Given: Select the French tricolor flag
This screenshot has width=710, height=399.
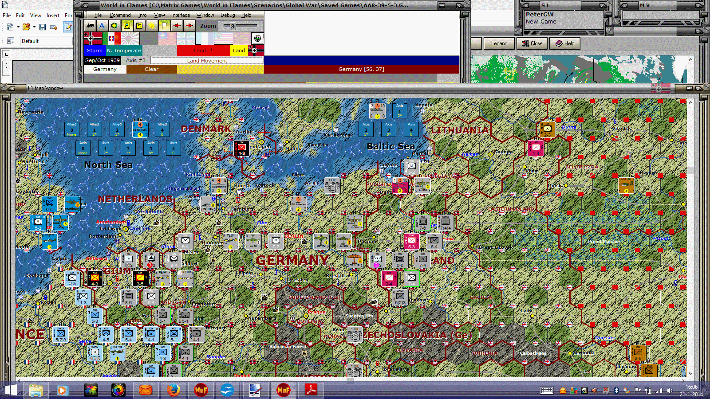Looking at the screenshot, I should pyautogui.click(x=205, y=39).
